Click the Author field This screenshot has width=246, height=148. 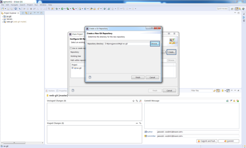[x=198, y=132]
